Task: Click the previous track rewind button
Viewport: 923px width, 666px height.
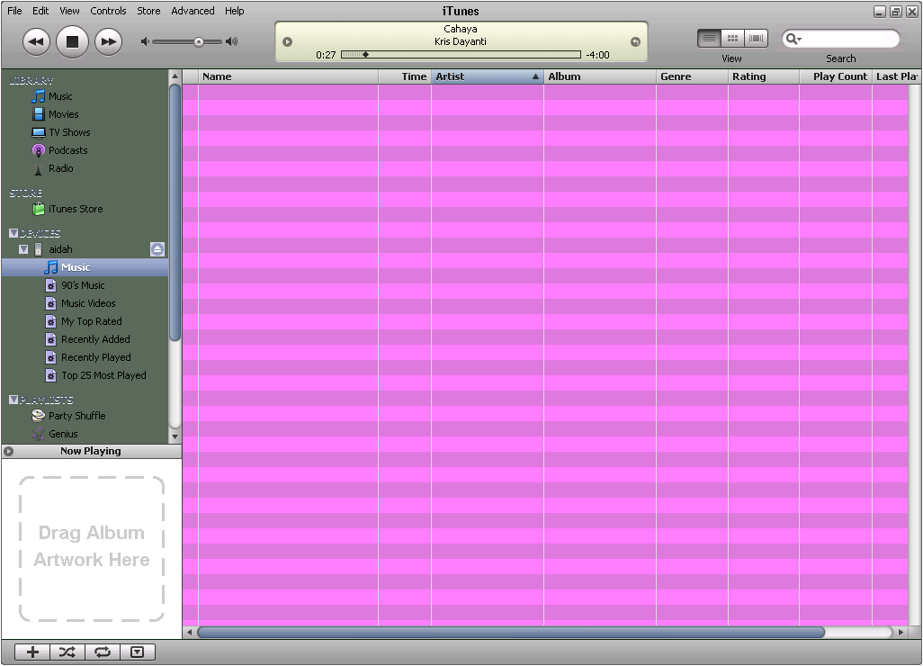Action: click(36, 41)
